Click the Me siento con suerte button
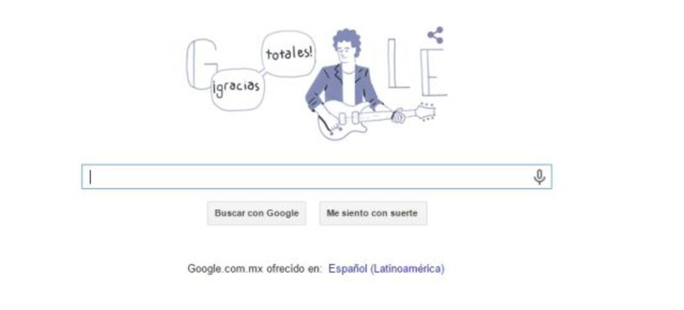The width and height of the screenshot is (684, 310). (x=373, y=213)
